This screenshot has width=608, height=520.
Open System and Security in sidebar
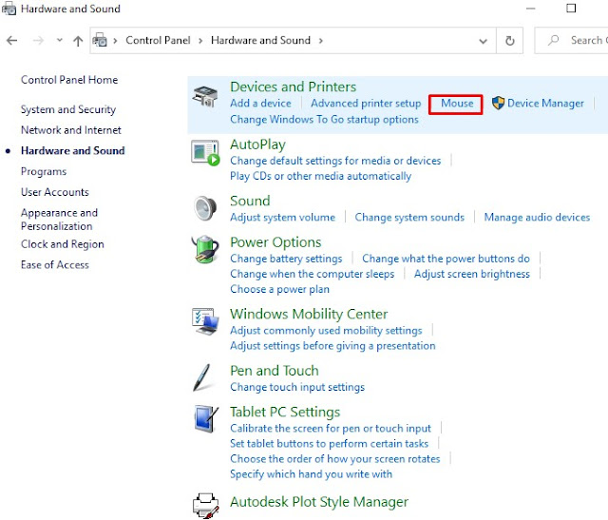click(68, 109)
